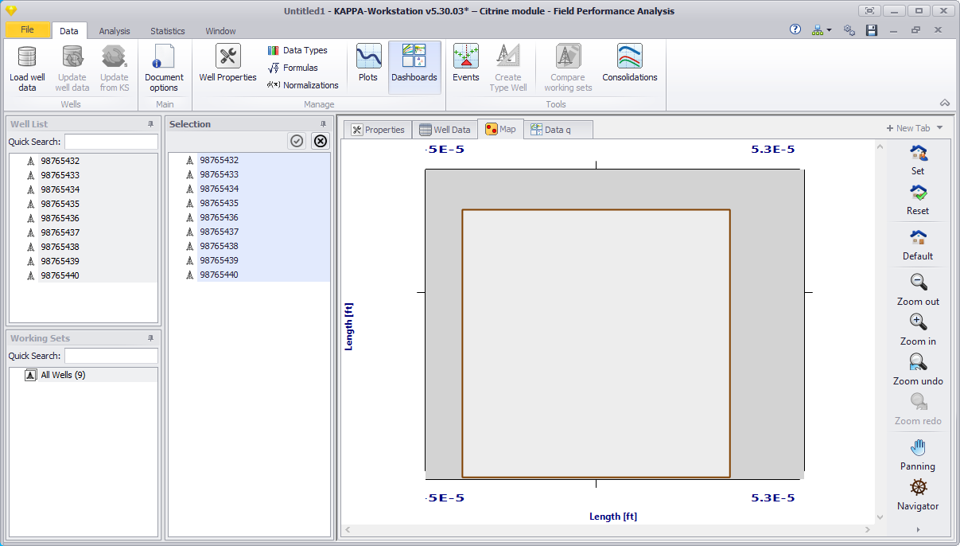
Task: Open settings gears icon in title area
Action: coord(849,30)
